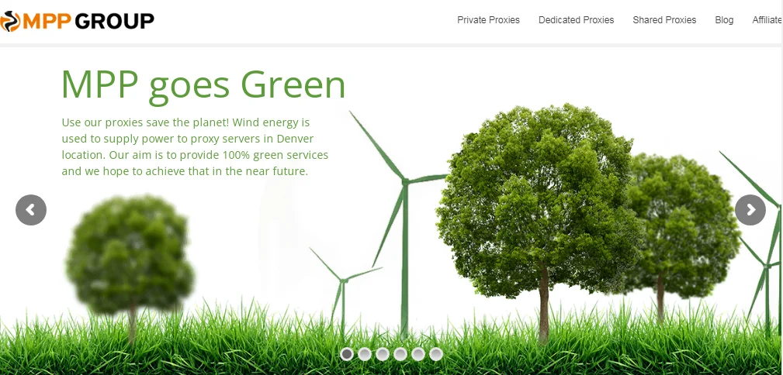Open the Dedicated Proxies page
Screen dimensions: 783x375
tap(577, 20)
